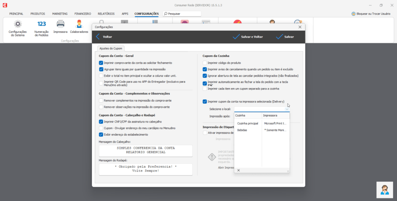Screen dimensions: 397x201
Task: Click the Mensagem do Cabeçalho text field
Action: click(x=146, y=150)
